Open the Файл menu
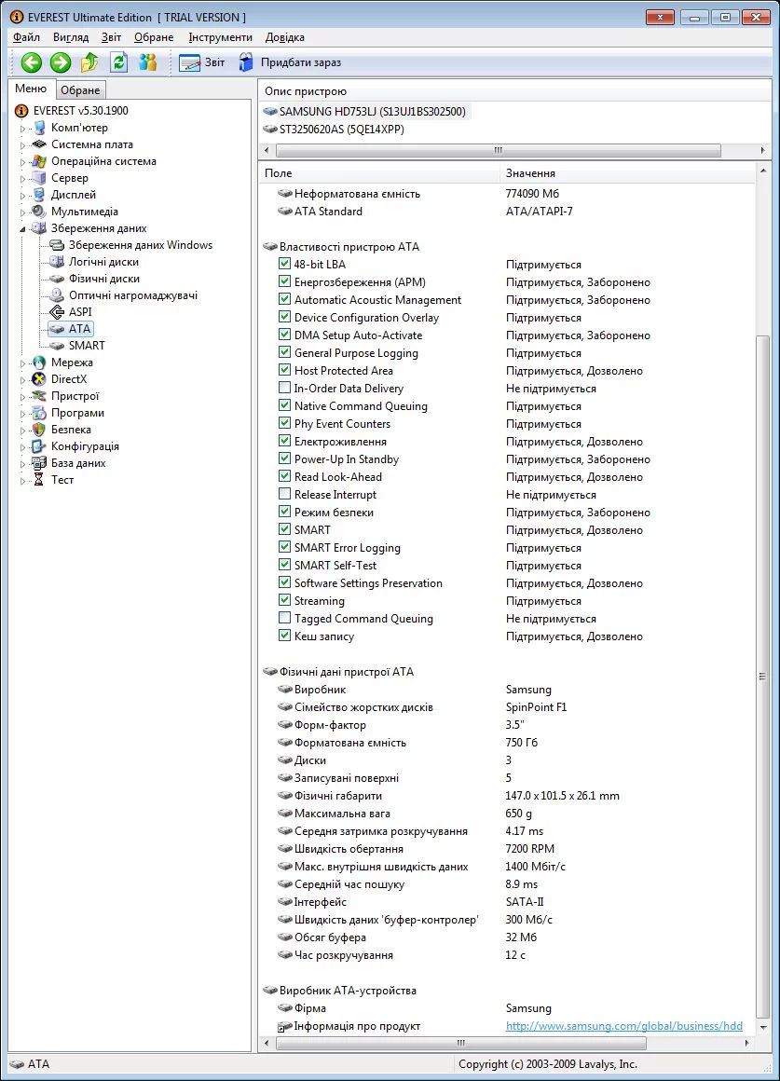Screen dimensions: 780x1081 point(26,37)
